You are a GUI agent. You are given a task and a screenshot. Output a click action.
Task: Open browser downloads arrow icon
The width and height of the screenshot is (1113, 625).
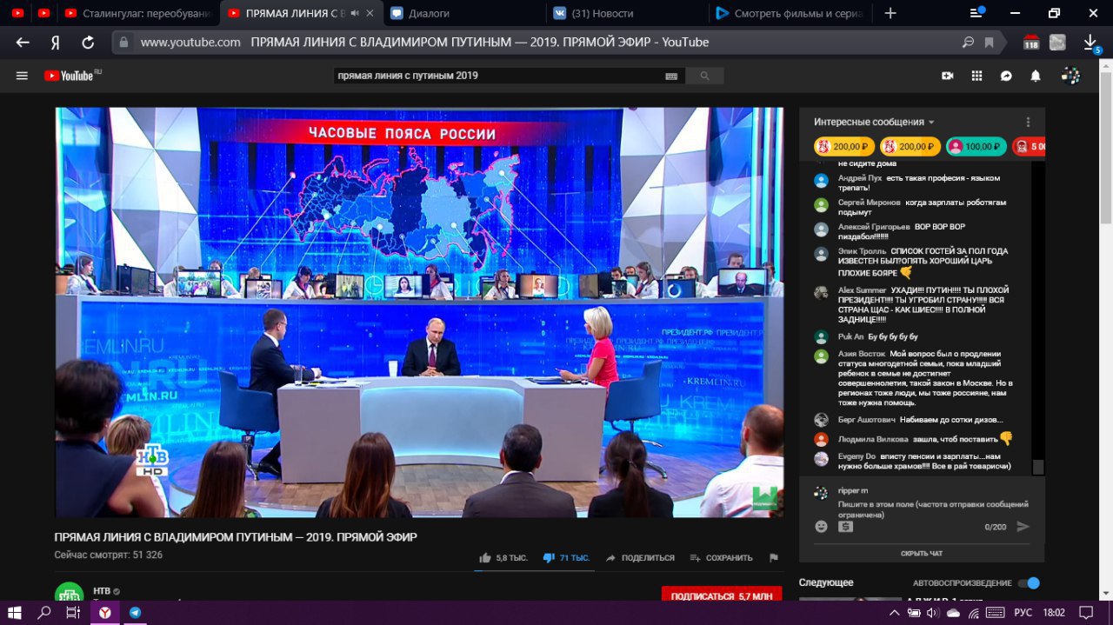(x=1090, y=42)
